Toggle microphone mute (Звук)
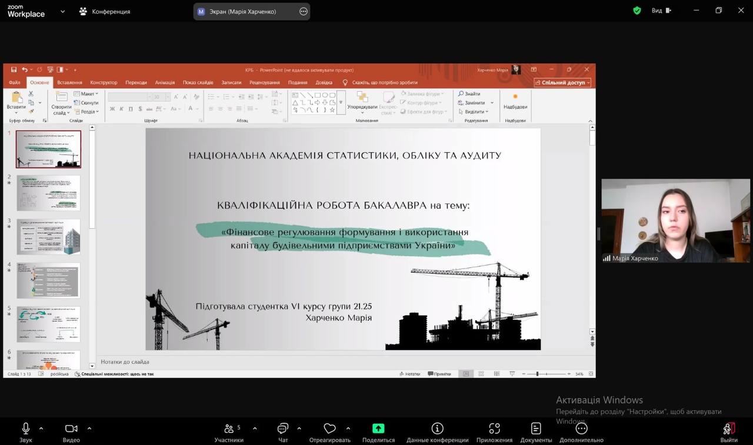The height and width of the screenshot is (445, 753). (26, 429)
